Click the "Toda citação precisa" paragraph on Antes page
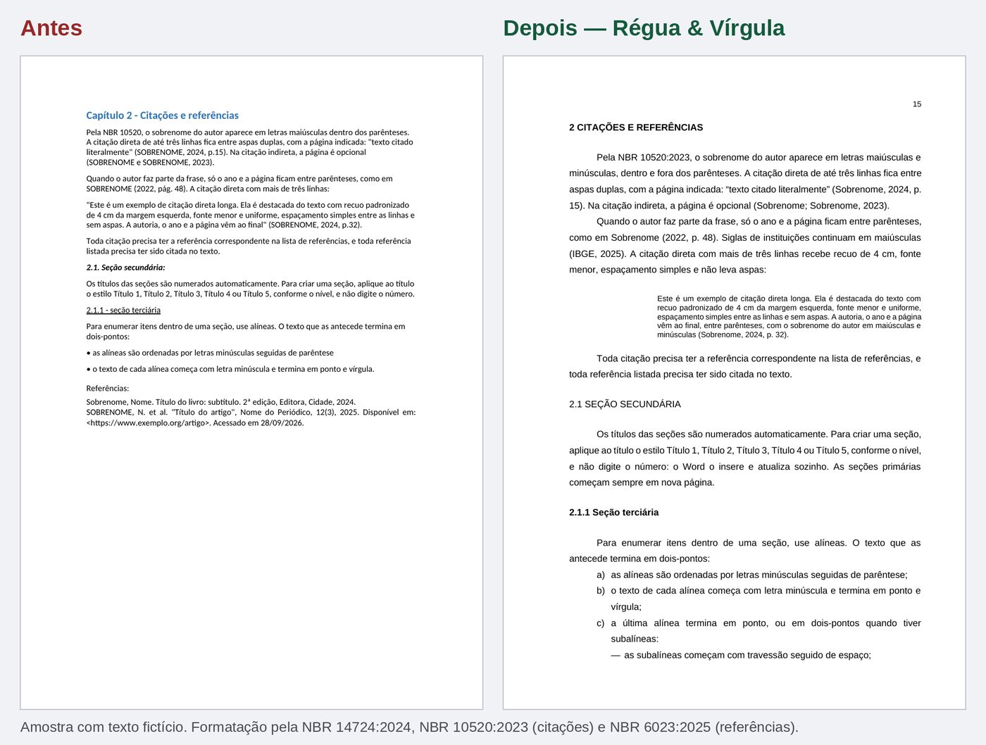Image resolution: width=986 pixels, height=745 pixels. [249, 246]
